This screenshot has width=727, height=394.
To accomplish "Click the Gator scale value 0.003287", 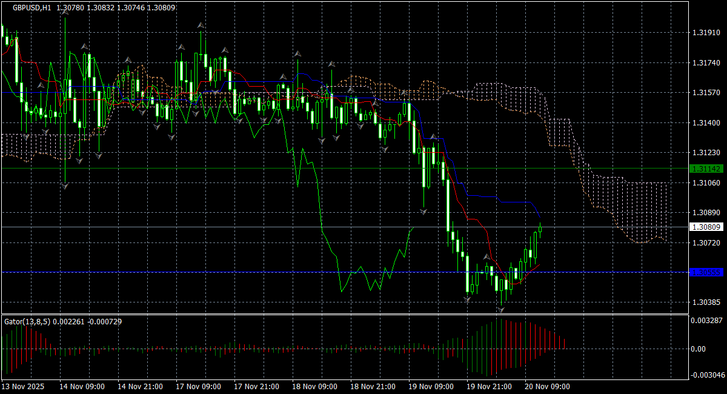I will coord(706,320).
